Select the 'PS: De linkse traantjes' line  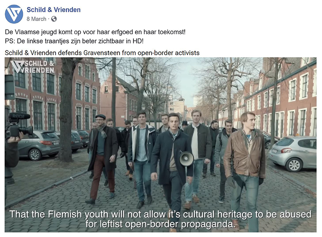(x=74, y=41)
